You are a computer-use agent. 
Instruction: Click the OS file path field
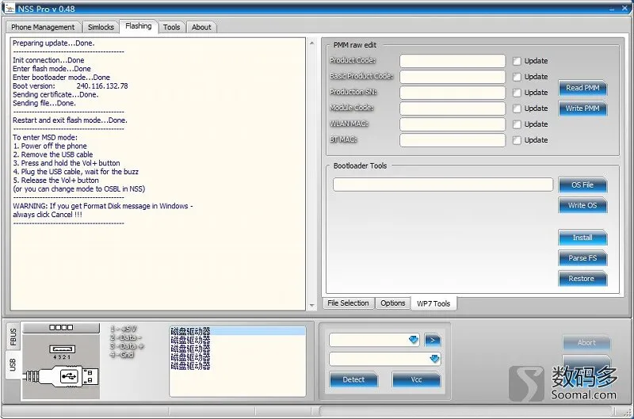point(443,185)
